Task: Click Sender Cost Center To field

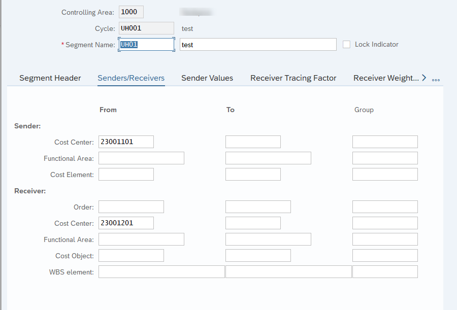Action: point(253,142)
